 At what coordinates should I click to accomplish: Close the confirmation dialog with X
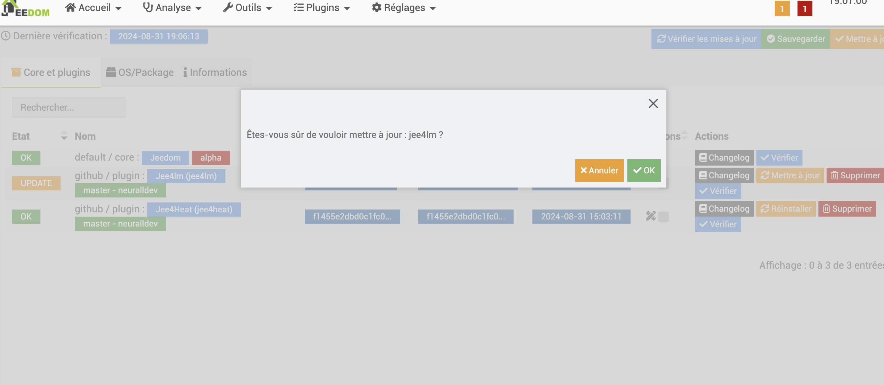[x=653, y=104]
